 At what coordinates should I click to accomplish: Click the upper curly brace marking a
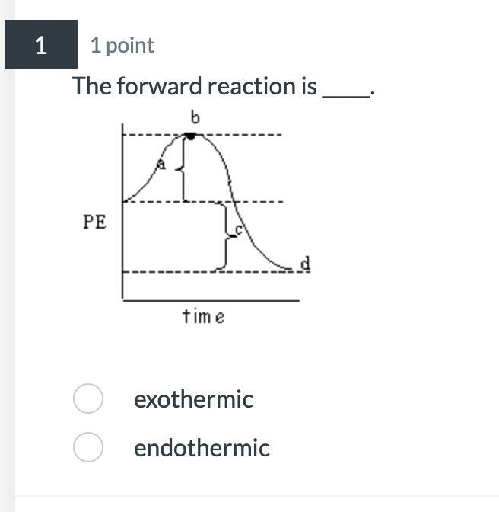(181, 169)
